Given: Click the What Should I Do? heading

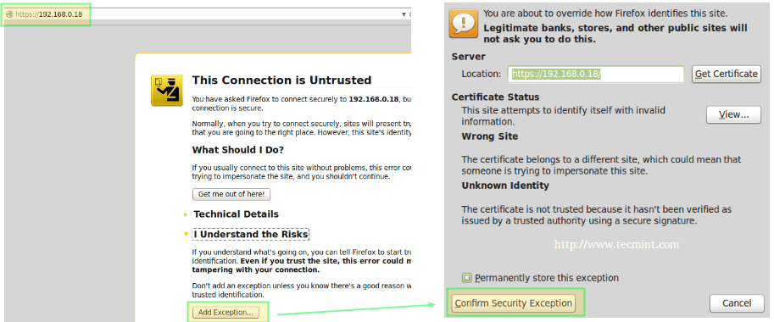Looking at the screenshot, I should coord(238,149).
